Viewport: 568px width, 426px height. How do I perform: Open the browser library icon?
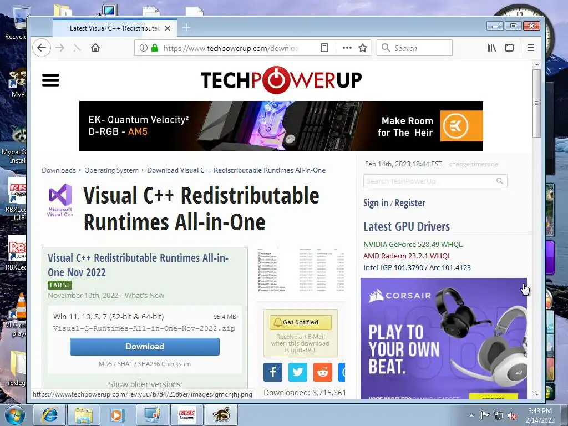tap(491, 48)
